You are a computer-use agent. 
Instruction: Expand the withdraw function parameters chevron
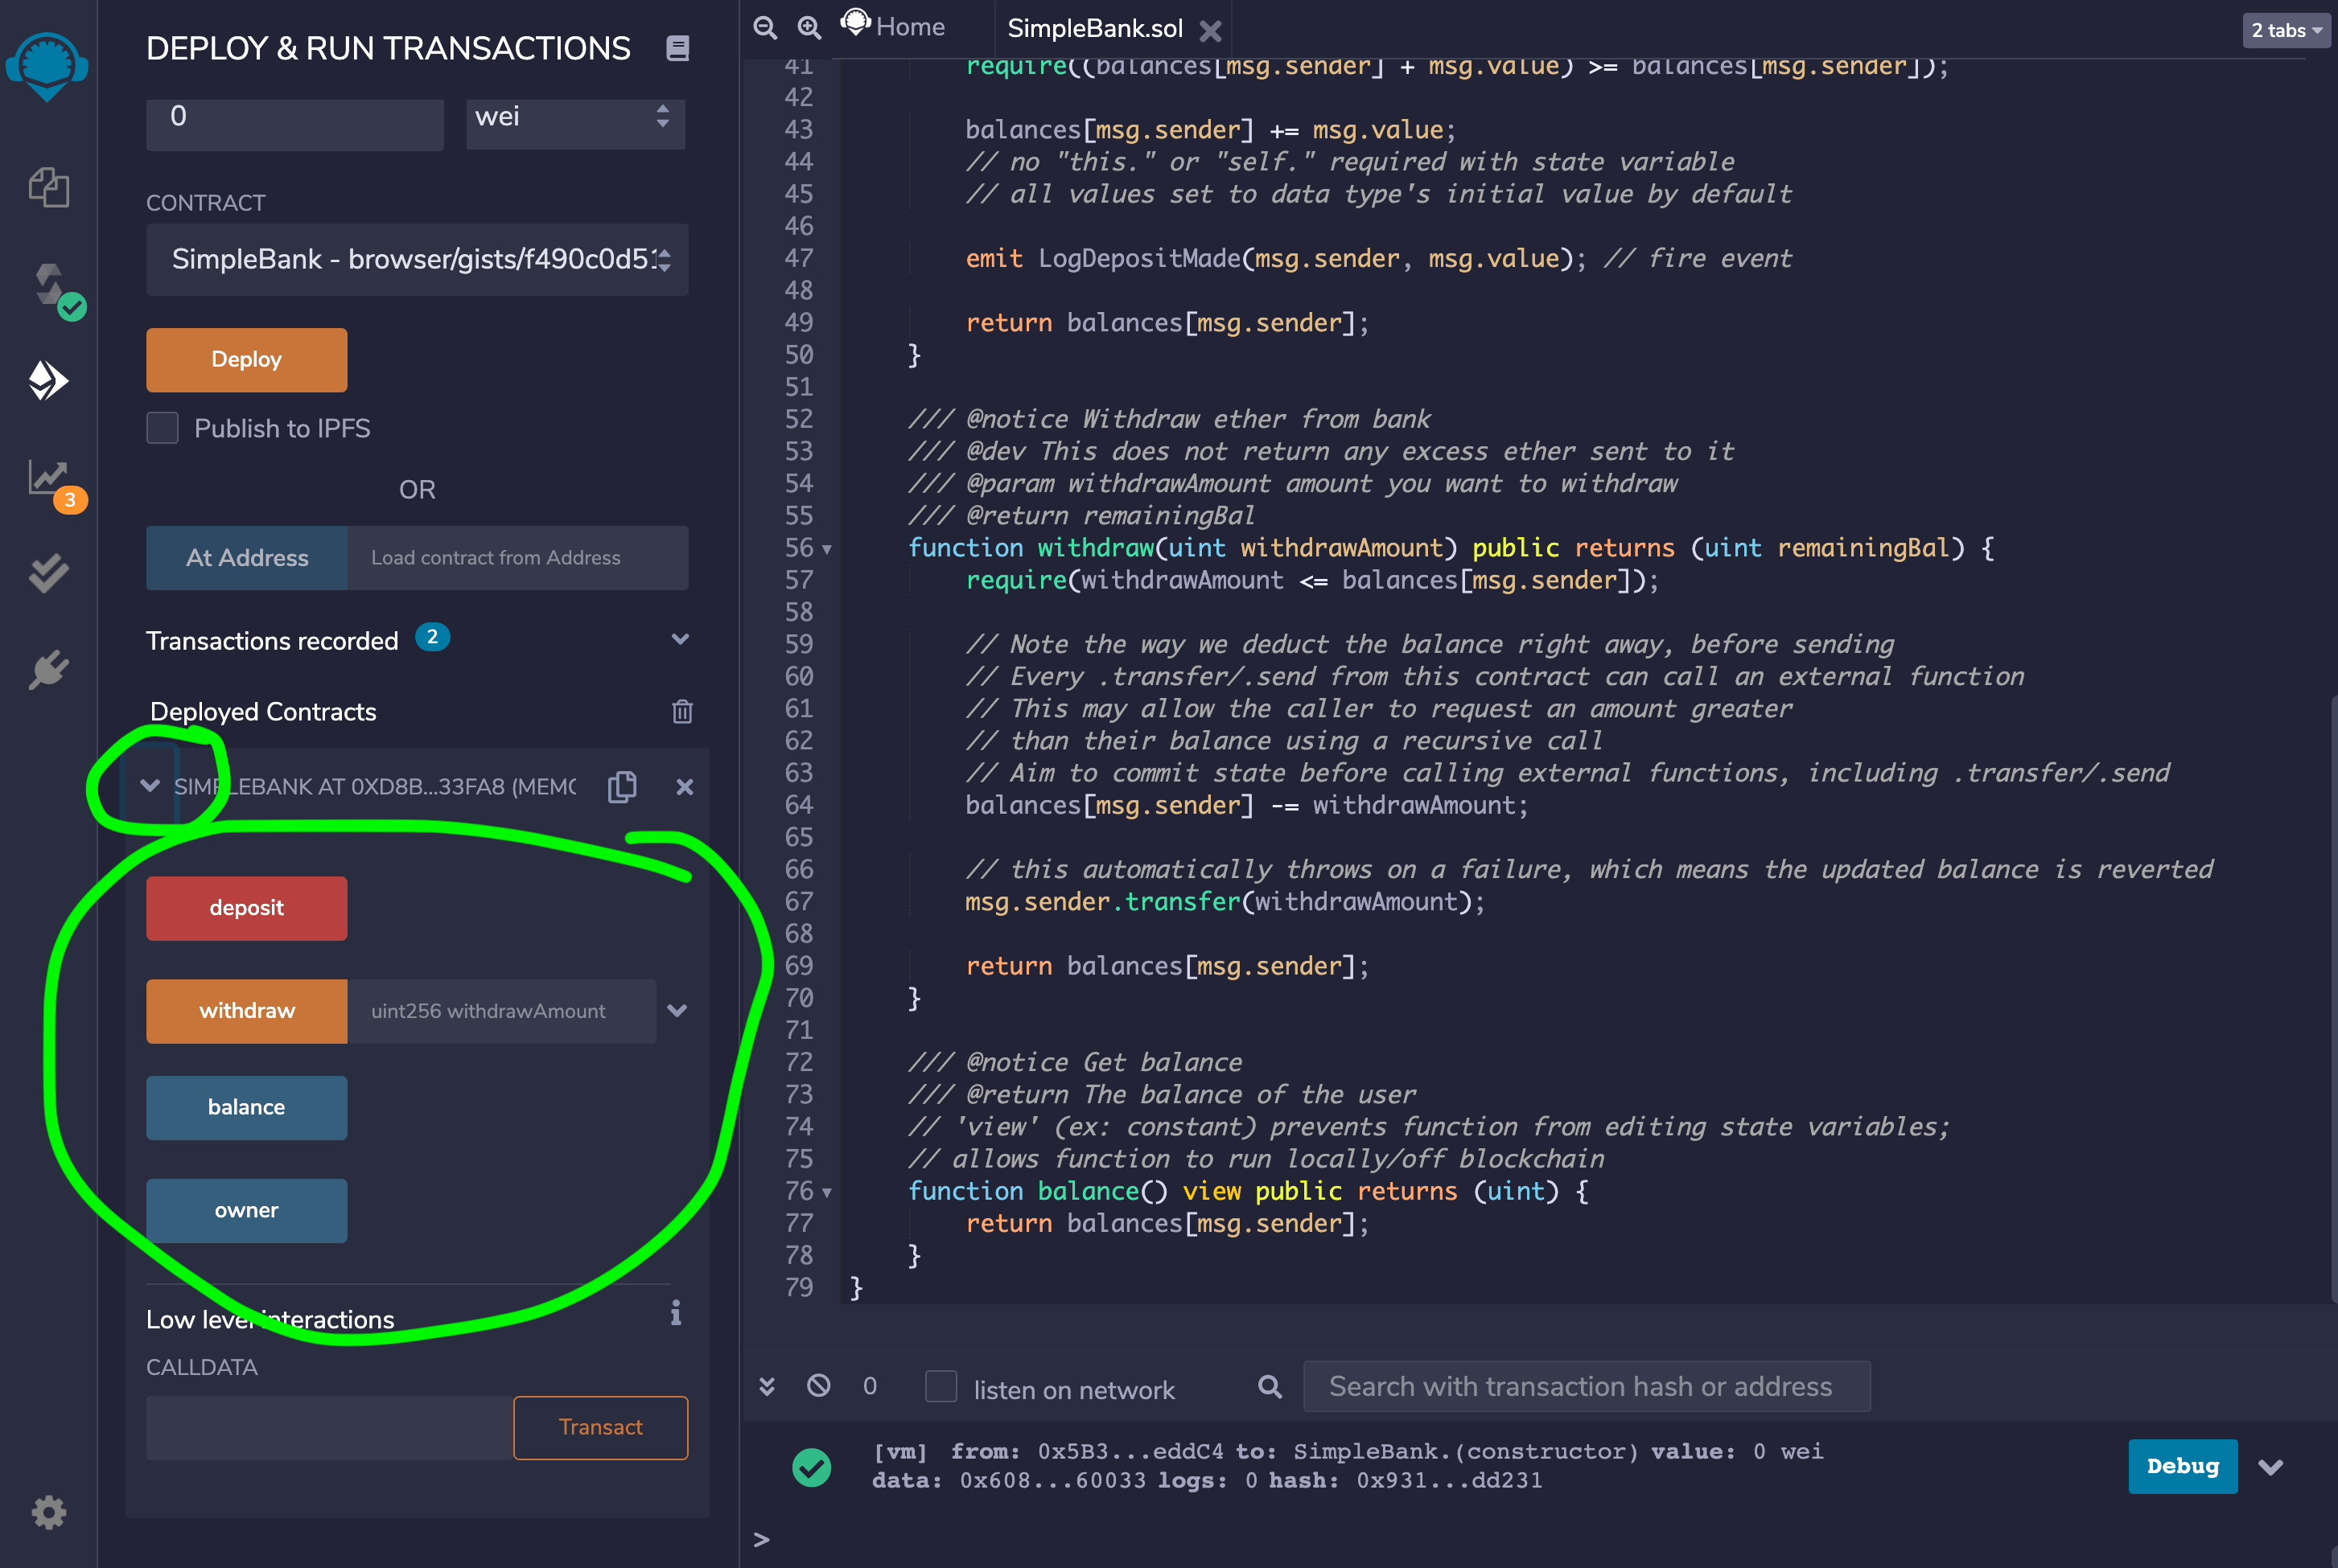click(677, 1011)
